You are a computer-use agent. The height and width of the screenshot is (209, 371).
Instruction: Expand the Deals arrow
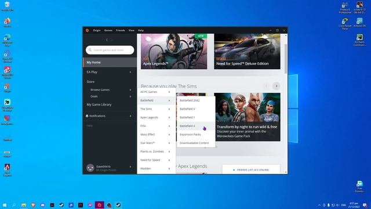click(130, 96)
